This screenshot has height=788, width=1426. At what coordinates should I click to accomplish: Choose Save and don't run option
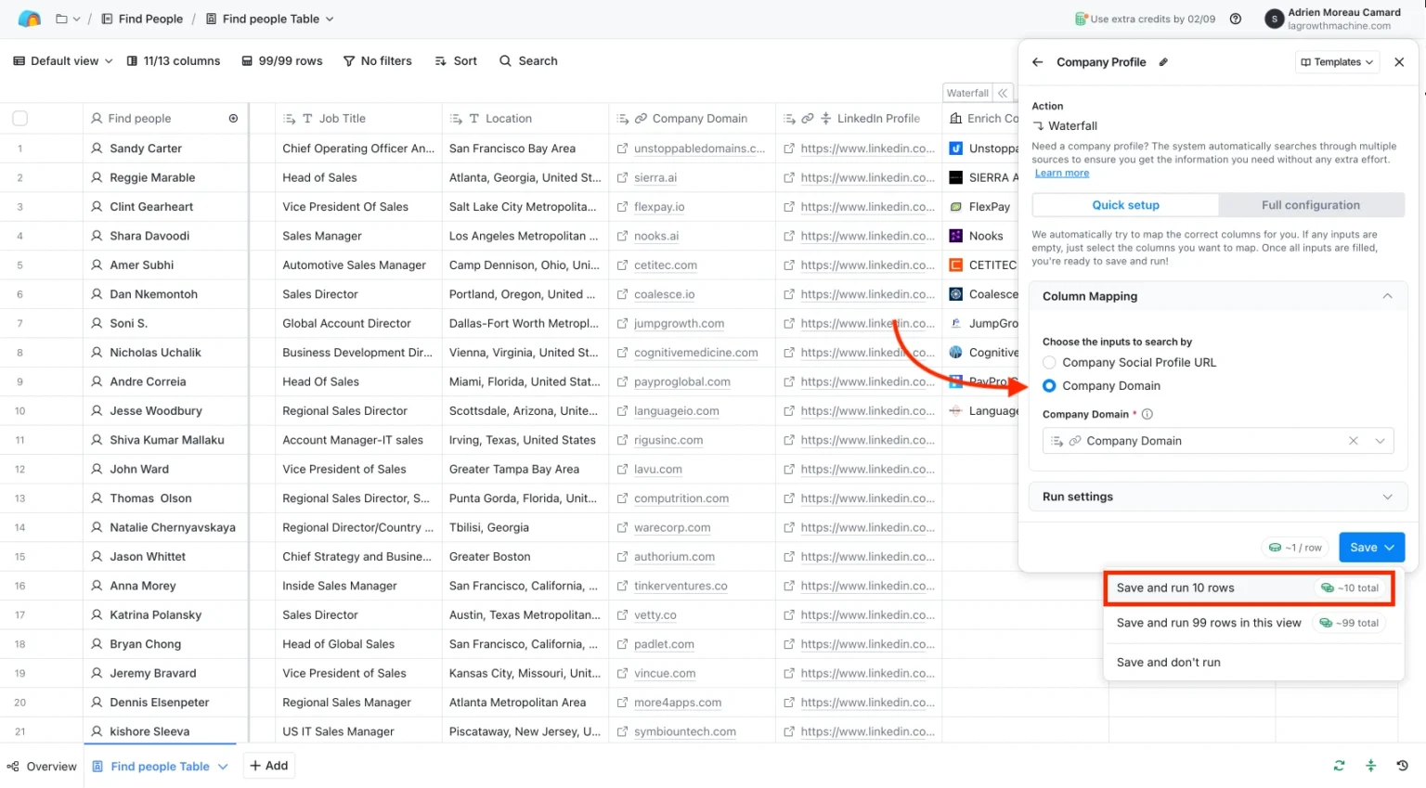[1168, 662]
